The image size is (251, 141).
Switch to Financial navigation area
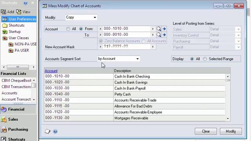click(x=18, y=109)
